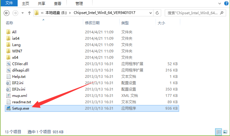This screenshot has height=136, width=230.
Task: Click the XML 文档 type of mup.xml
Action: [129, 95]
